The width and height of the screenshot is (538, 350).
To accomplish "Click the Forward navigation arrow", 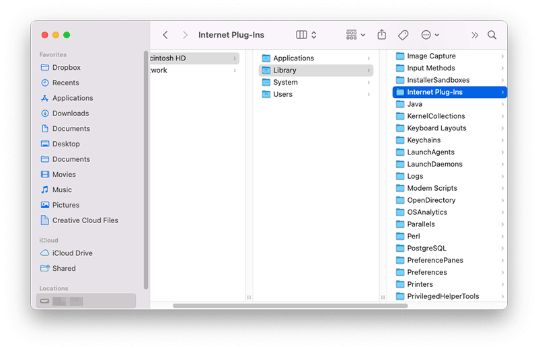I will (186, 35).
